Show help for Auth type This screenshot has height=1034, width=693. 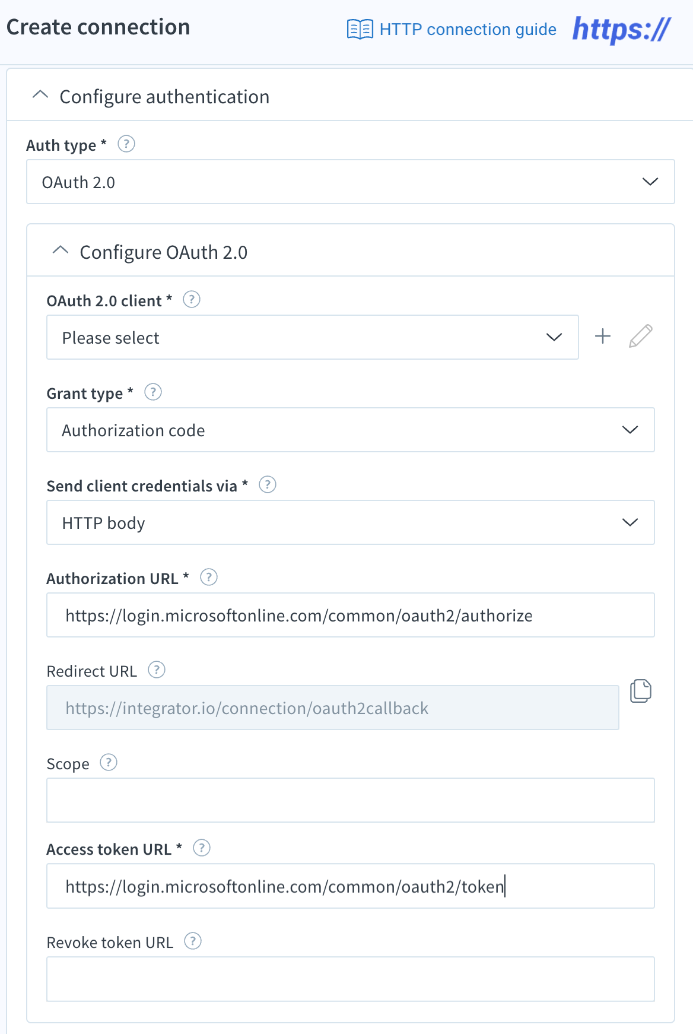pyautogui.click(x=126, y=144)
